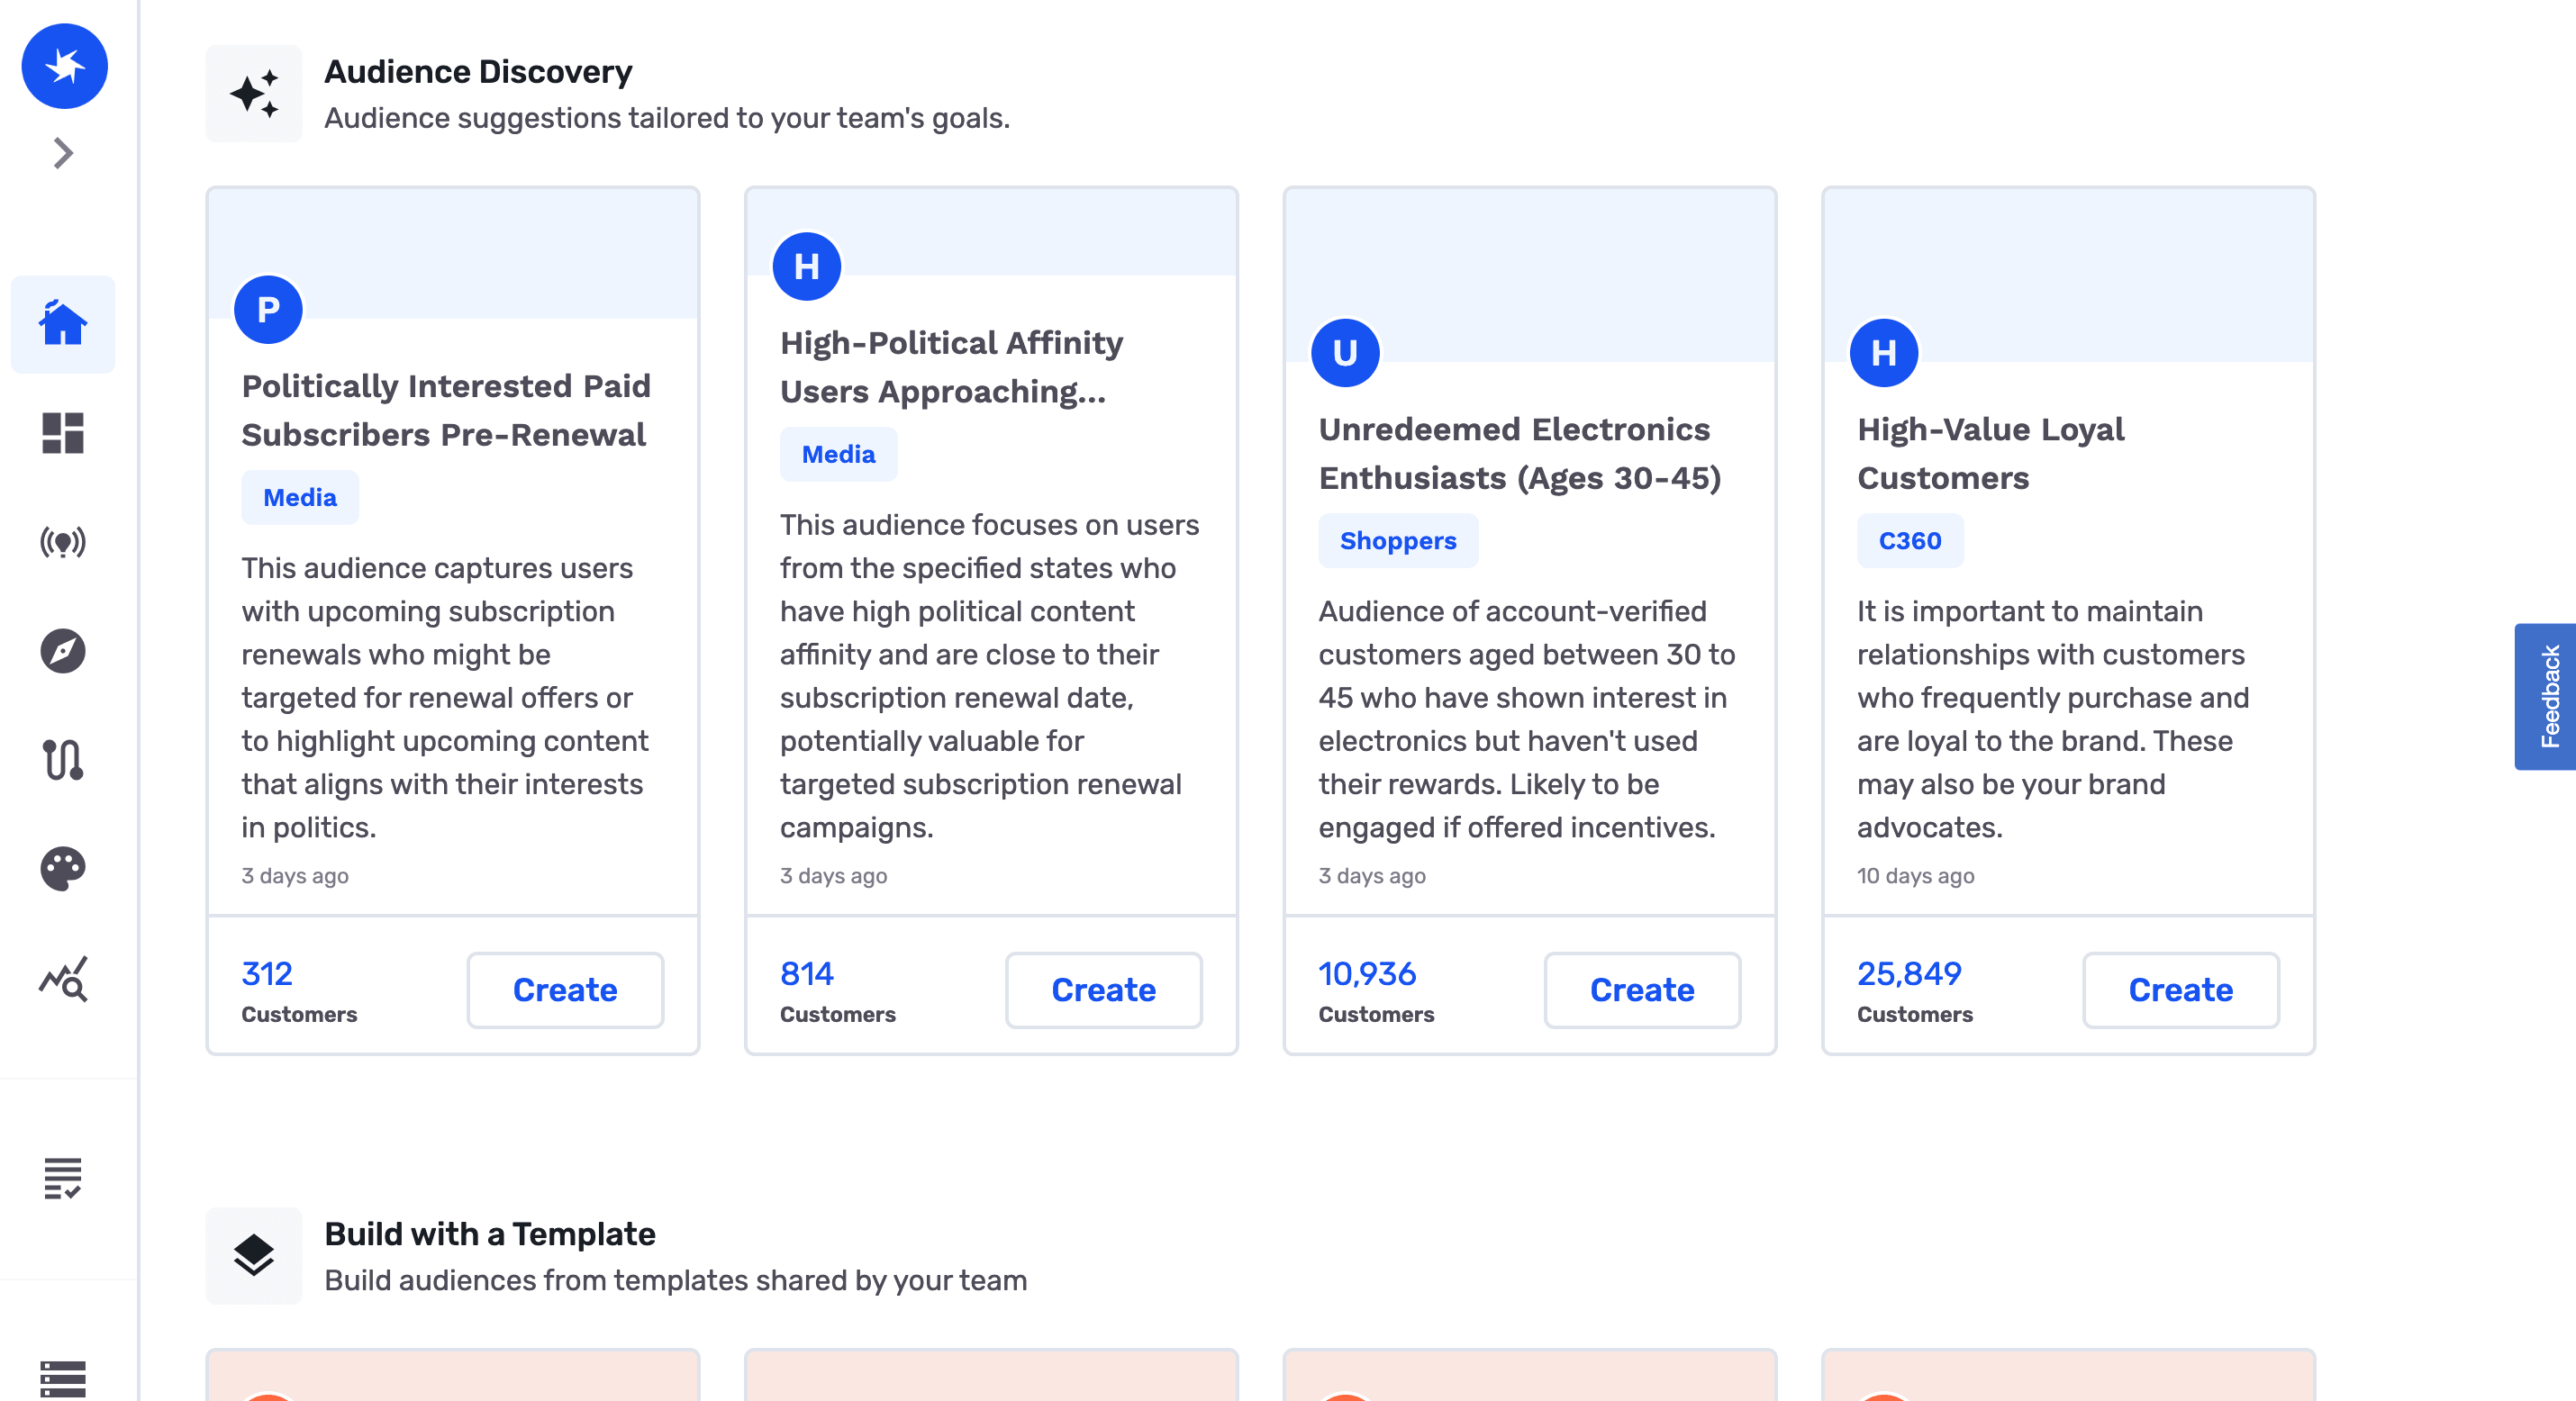Create the High-Political Affinity Users audience
The image size is (2576, 1401).
(x=1103, y=990)
